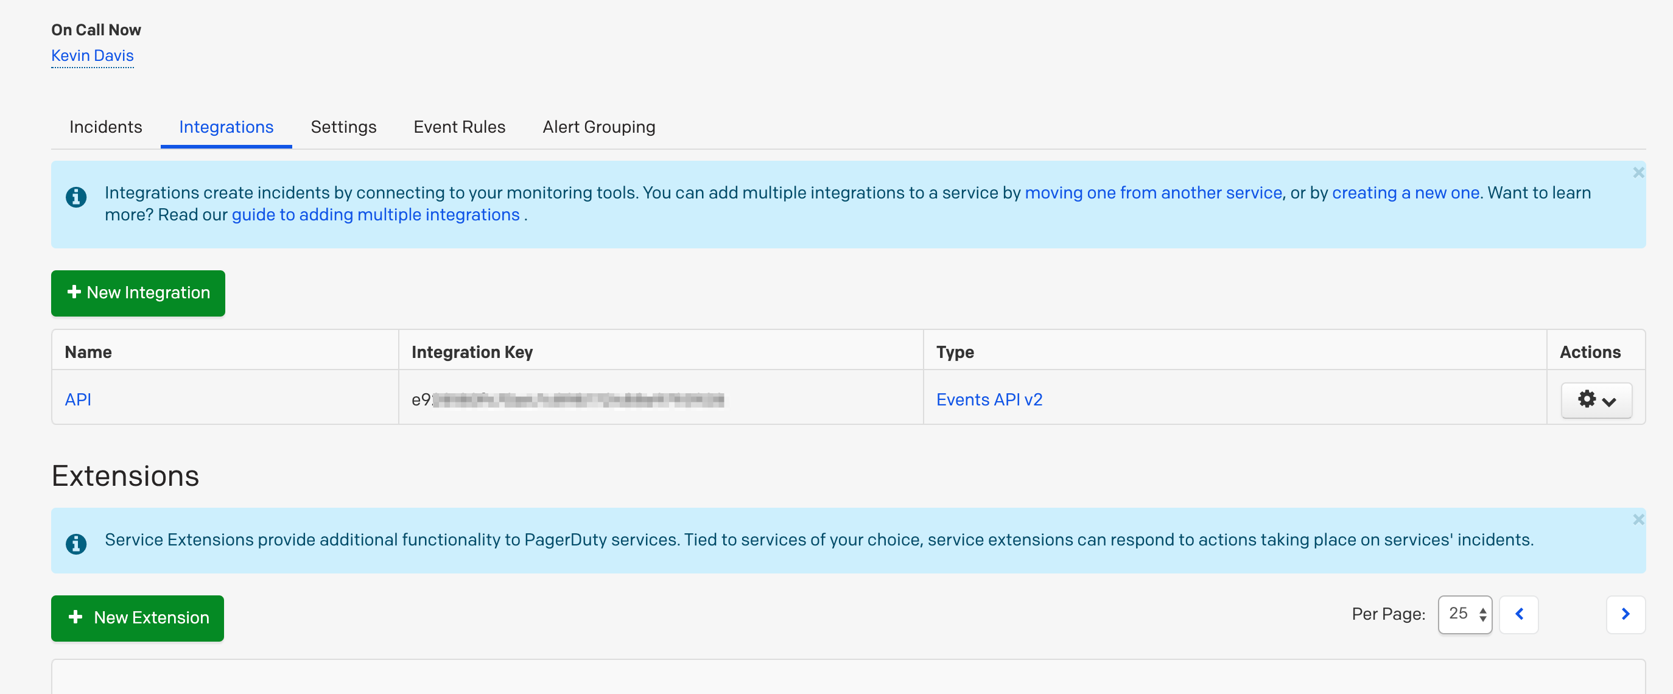The width and height of the screenshot is (1673, 694).
Task: Click the info icon in Integrations banner
Action: [76, 197]
